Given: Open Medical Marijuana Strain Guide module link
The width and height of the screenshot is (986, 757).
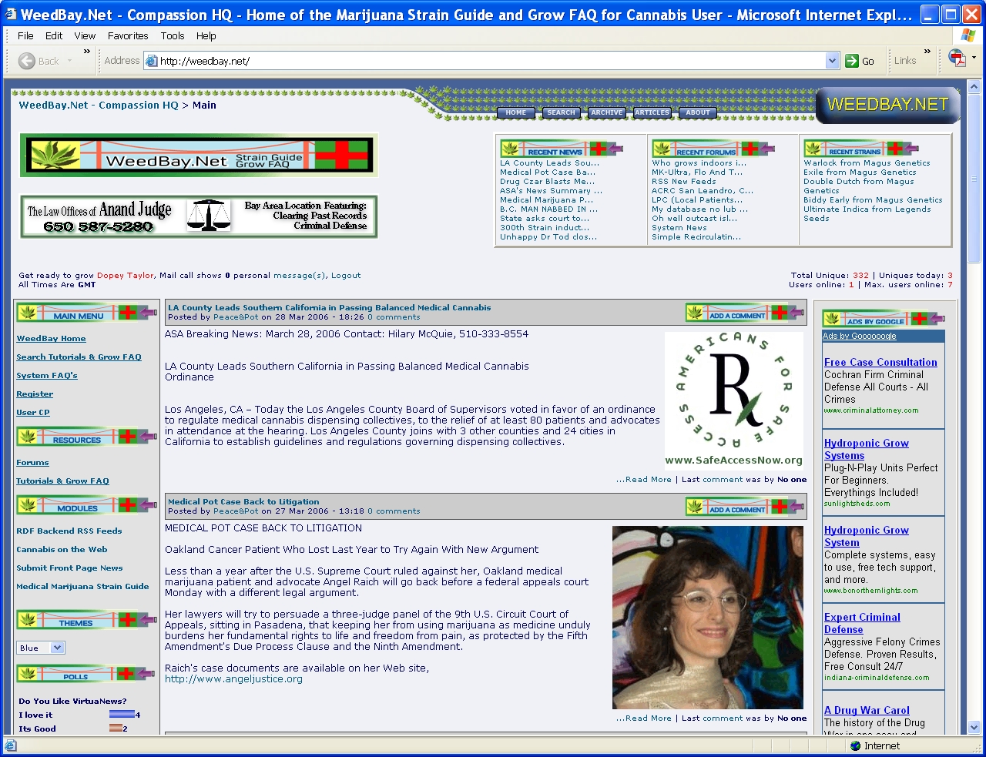Looking at the screenshot, I should pyautogui.click(x=82, y=587).
